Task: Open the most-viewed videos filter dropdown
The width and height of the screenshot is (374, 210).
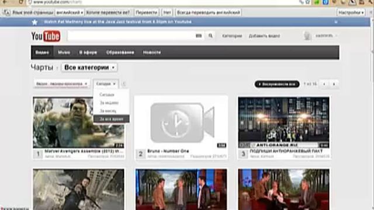Action: 61,84
